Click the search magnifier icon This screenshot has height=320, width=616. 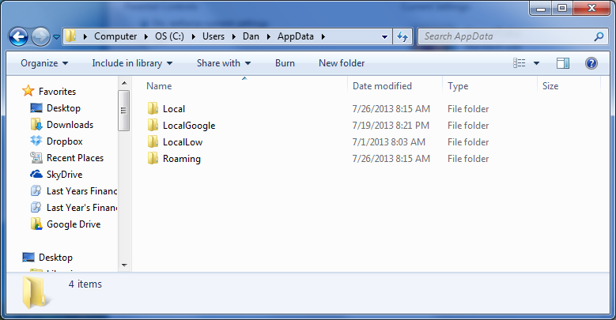[599, 36]
